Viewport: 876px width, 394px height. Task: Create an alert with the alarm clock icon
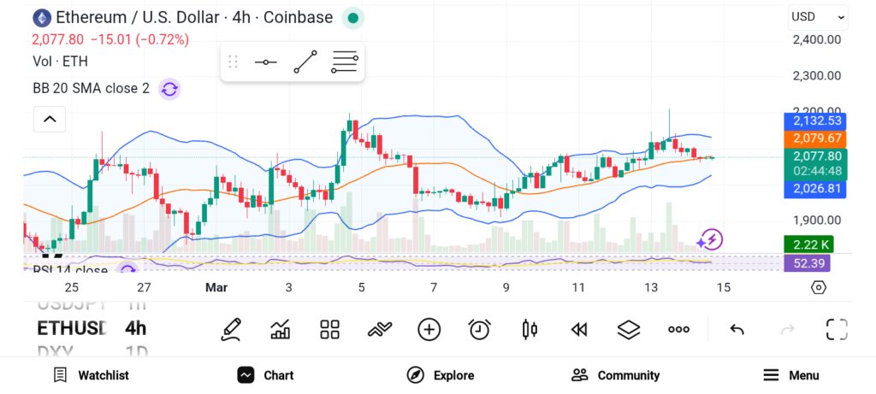pyautogui.click(x=479, y=329)
